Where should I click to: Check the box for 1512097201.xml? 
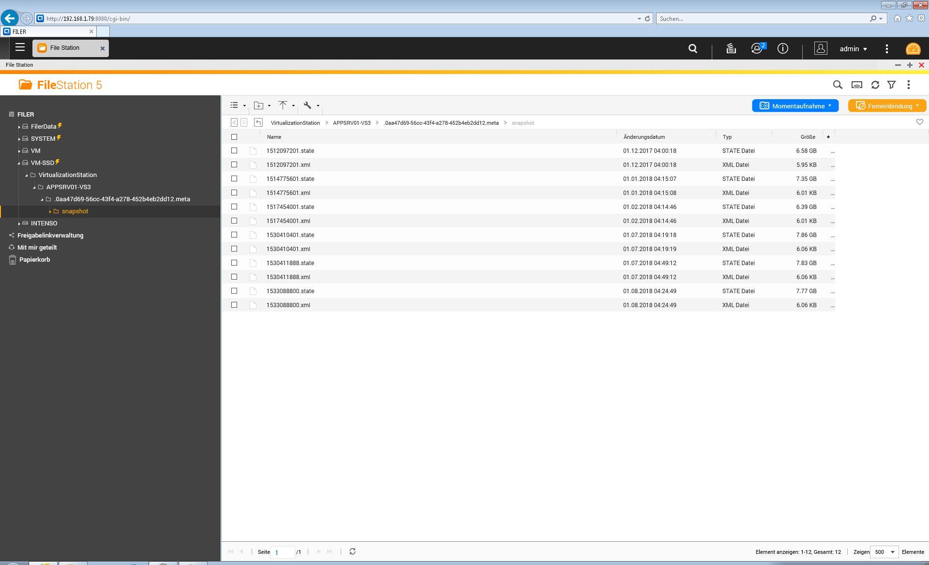234,165
